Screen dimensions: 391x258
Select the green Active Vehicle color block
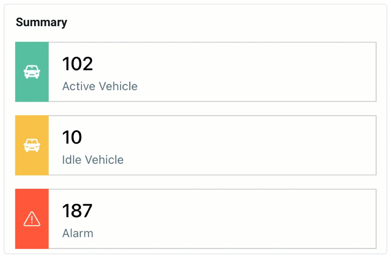pyautogui.click(x=32, y=72)
